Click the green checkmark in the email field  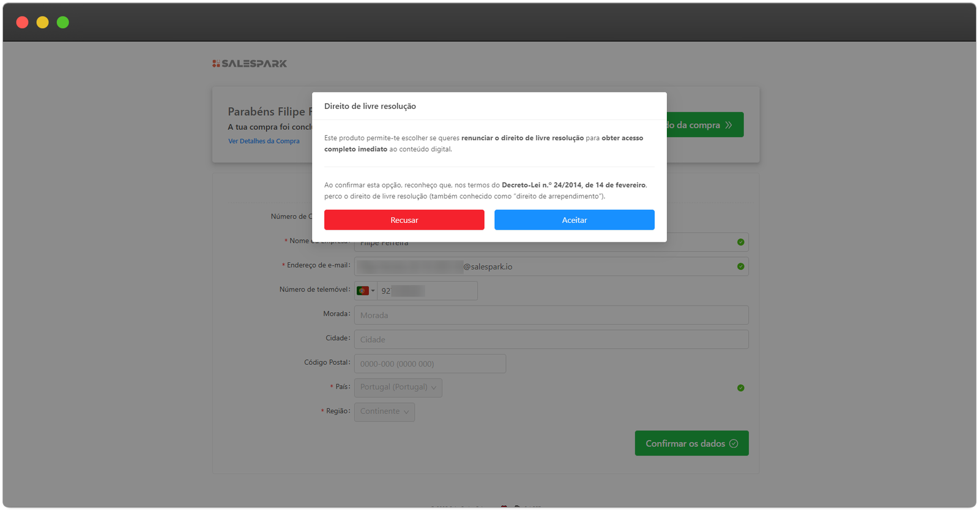740,266
